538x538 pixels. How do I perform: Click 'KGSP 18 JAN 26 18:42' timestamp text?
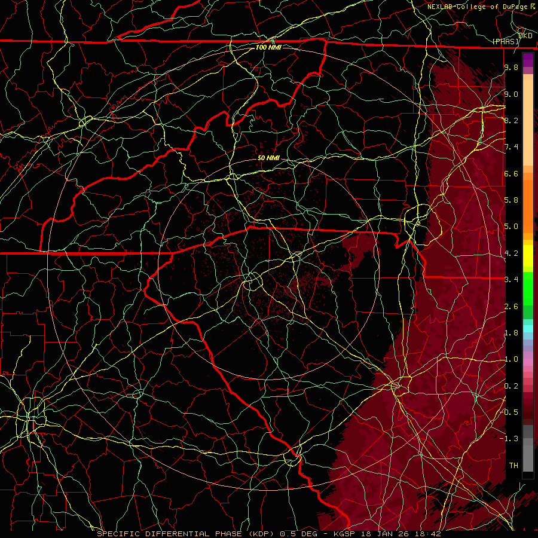click(387, 534)
